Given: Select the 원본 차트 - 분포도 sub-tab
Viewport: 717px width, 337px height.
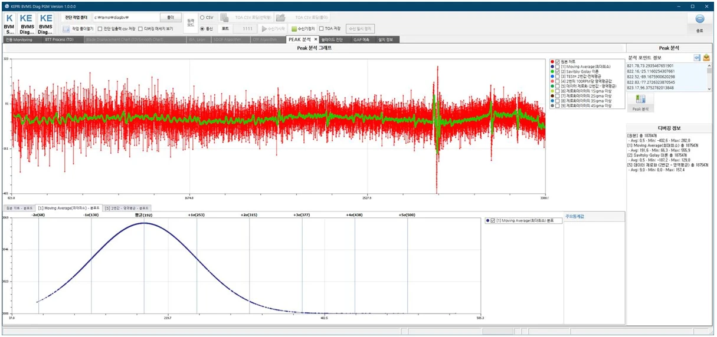Looking at the screenshot, I should (x=19, y=208).
